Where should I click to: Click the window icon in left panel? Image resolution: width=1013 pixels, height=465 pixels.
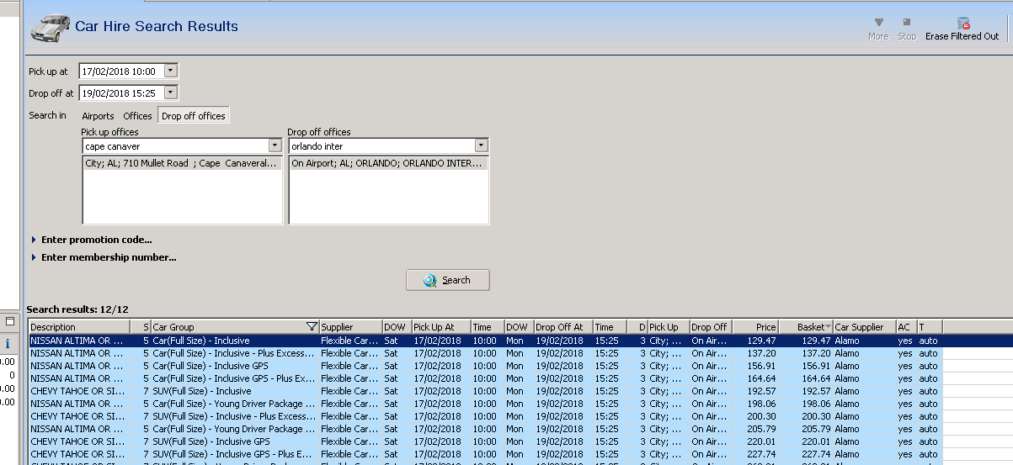10,321
